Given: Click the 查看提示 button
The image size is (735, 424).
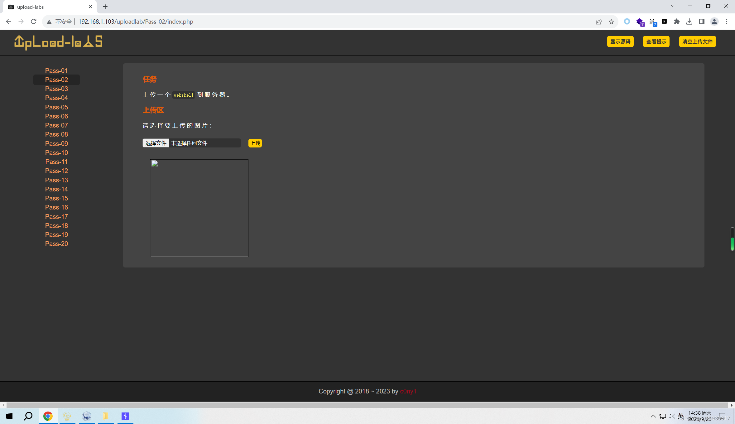Looking at the screenshot, I should [x=656, y=41].
